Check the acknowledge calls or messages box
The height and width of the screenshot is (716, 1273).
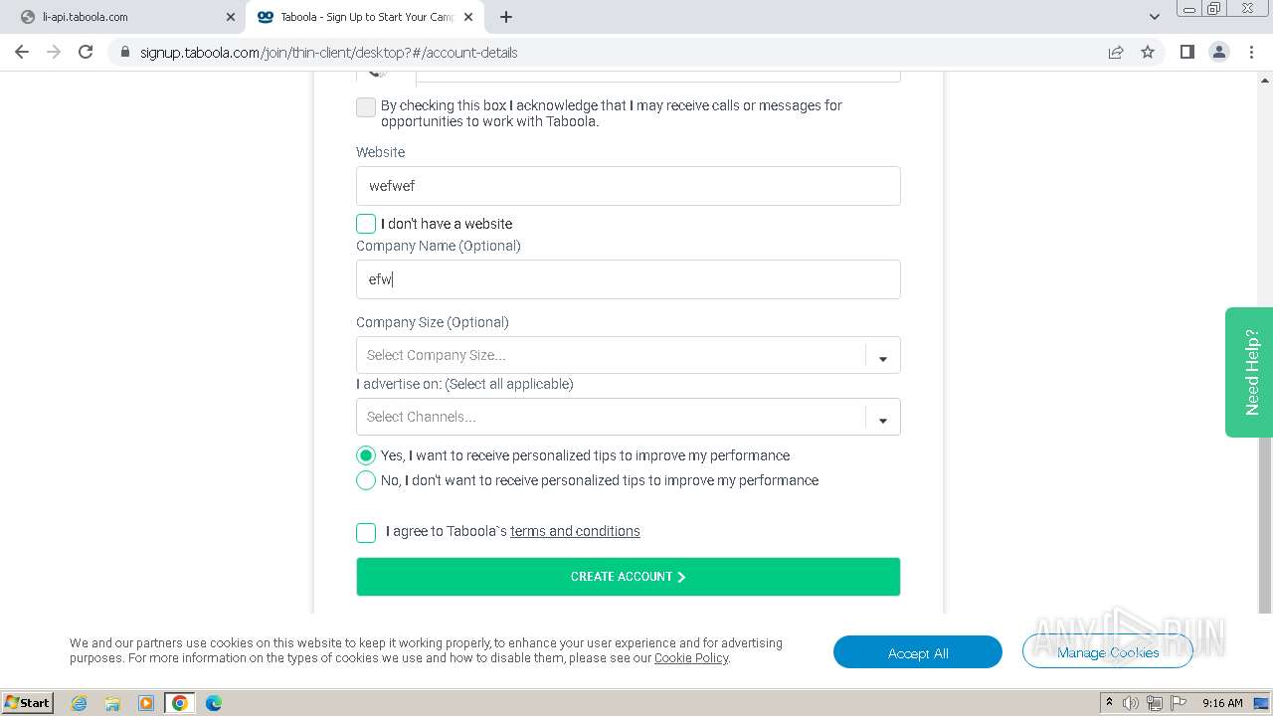point(366,107)
